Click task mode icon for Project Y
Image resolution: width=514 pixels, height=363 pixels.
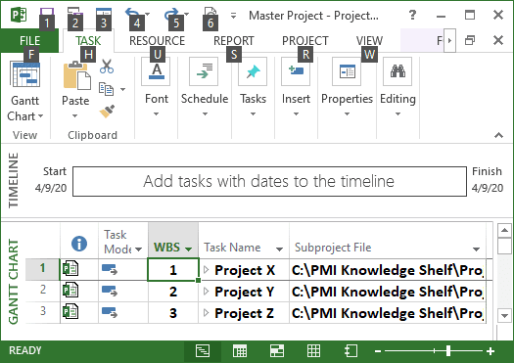click(110, 291)
